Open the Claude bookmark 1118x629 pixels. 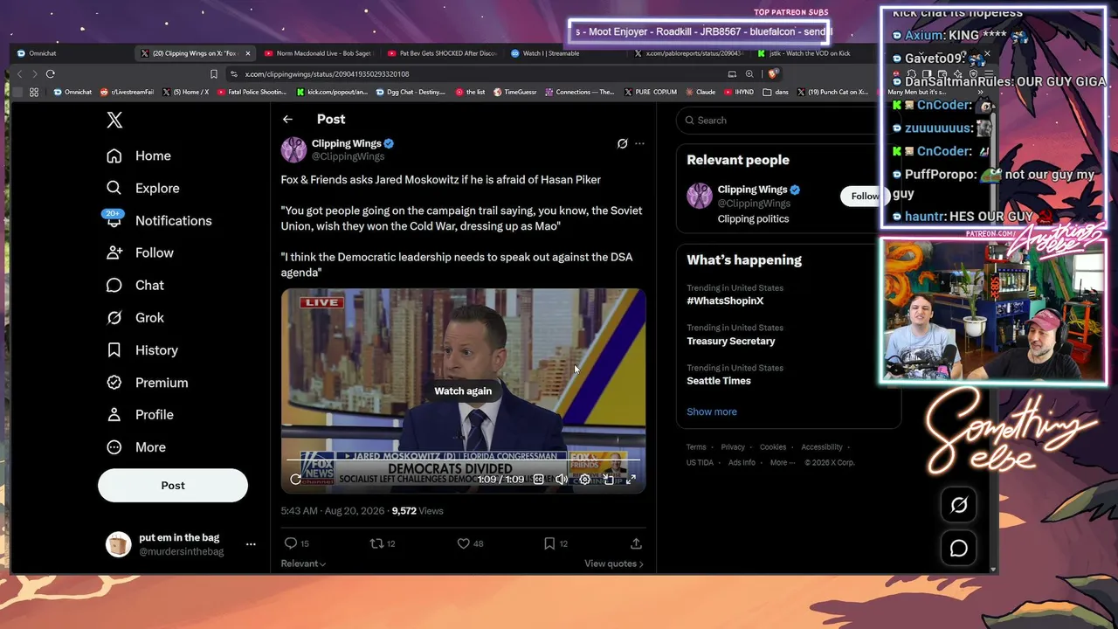[x=700, y=92]
